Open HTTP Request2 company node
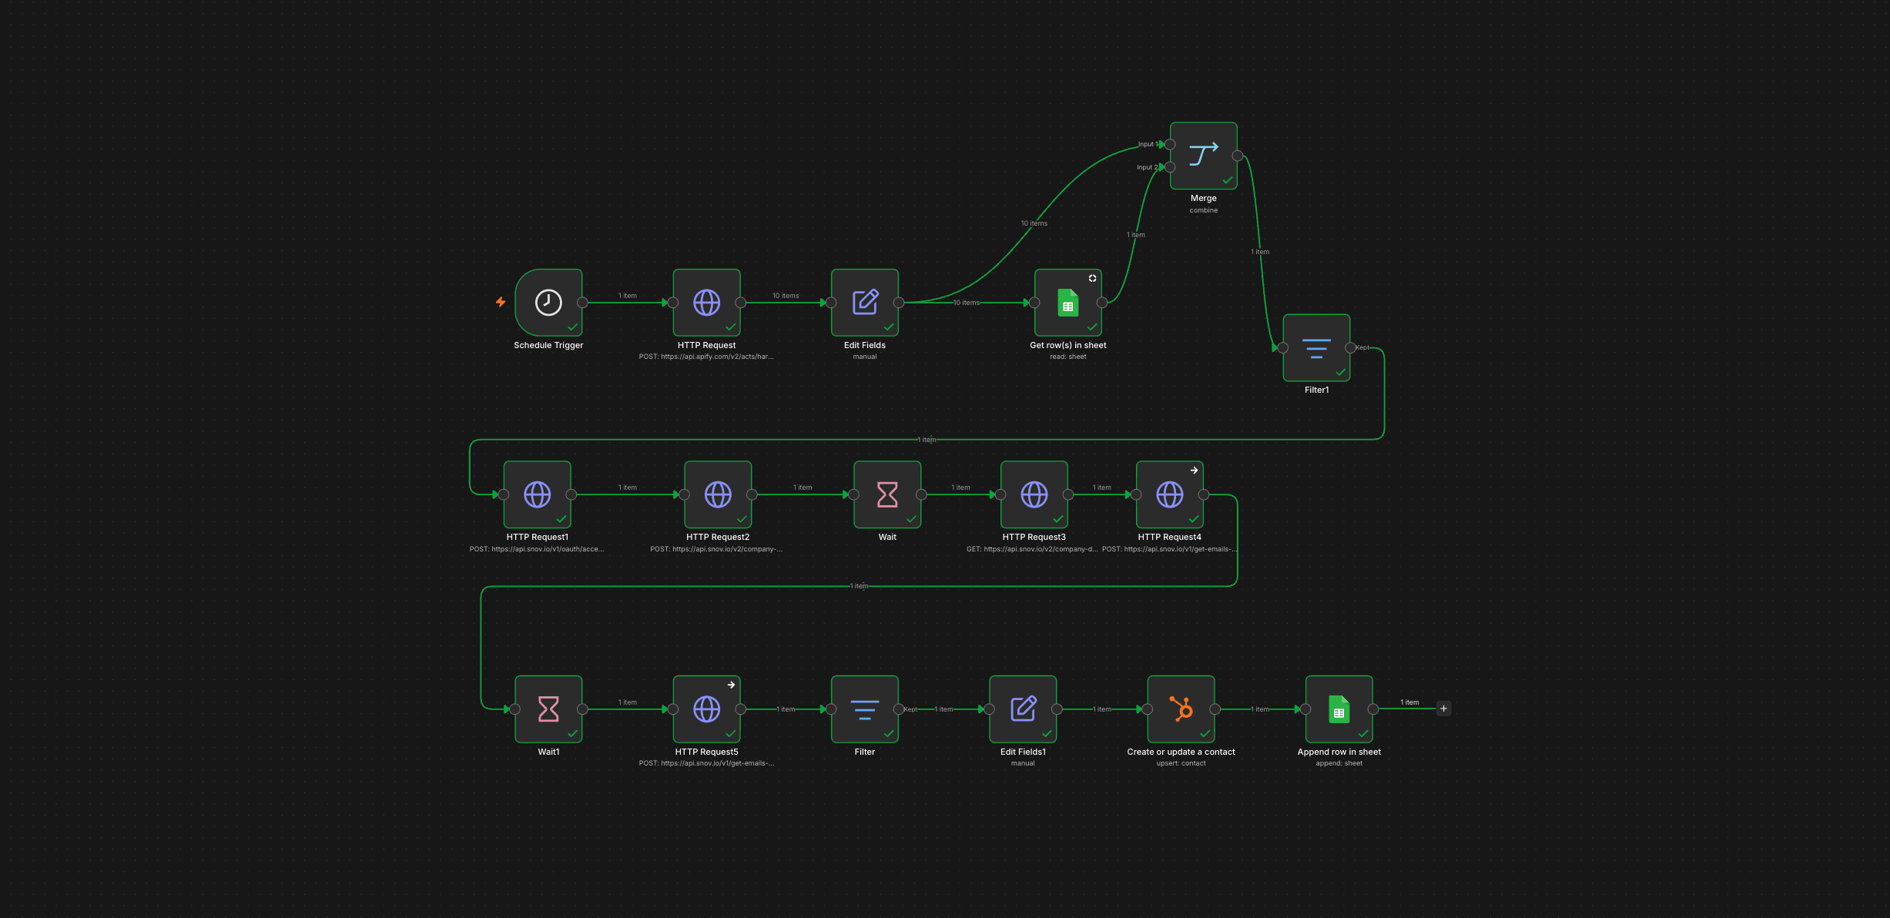This screenshot has width=1890, height=918. pos(718,494)
